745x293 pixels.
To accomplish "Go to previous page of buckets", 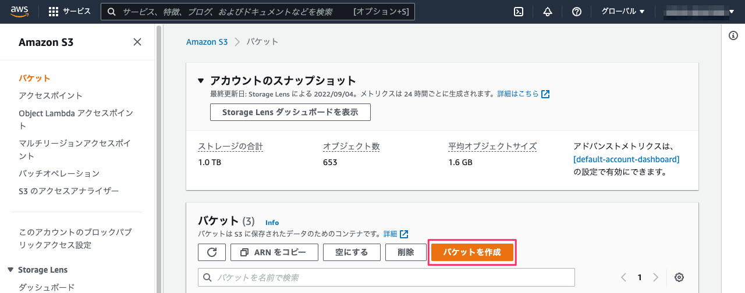I will 623,277.
